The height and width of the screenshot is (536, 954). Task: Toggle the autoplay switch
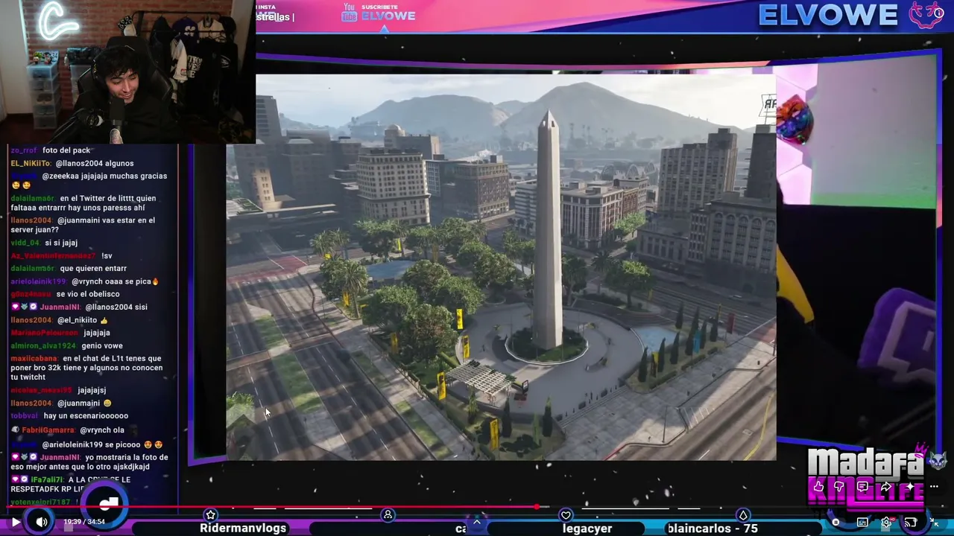coord(836,522)
